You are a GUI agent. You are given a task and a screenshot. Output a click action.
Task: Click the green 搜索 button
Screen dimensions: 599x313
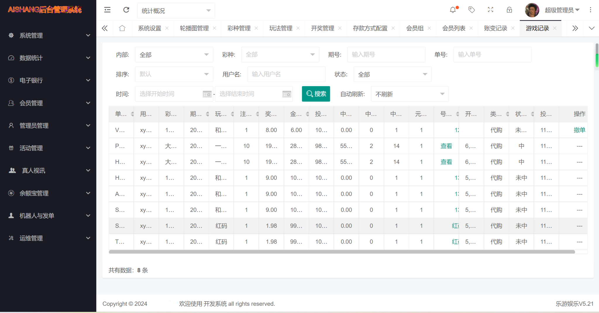pos(316,94)
